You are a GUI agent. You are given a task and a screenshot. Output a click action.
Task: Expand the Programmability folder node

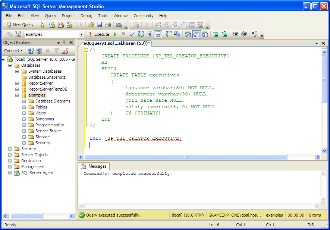[x=24, y=125]
